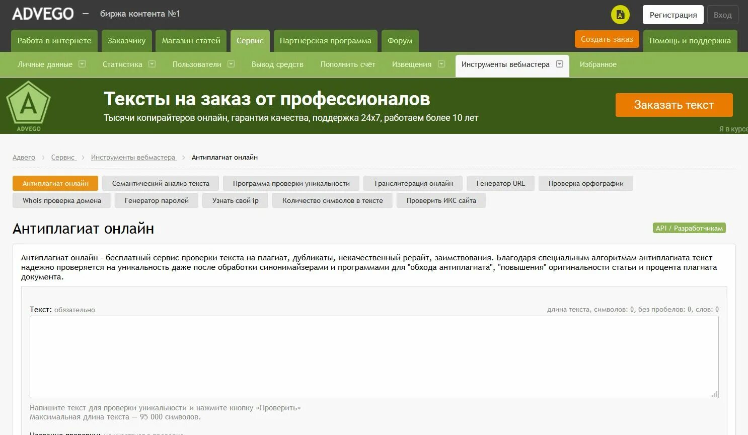The width and height of the screenshot is (748, 435).
Task: Go to Пополнить счёт
Action: [348, 64]
